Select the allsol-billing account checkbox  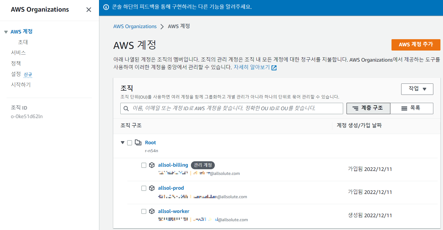[144, 165]
